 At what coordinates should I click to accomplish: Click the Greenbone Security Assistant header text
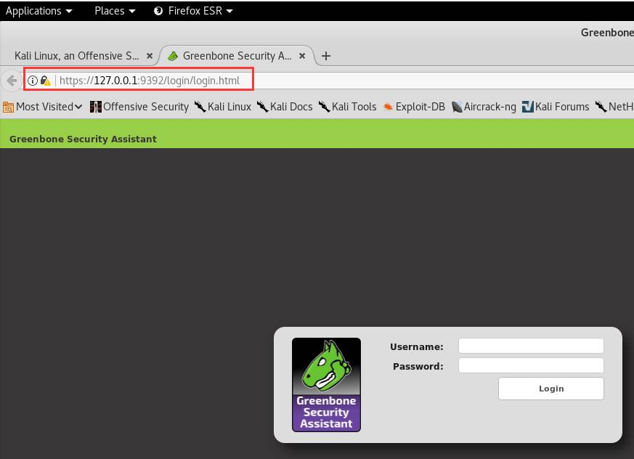coord(83,139)
